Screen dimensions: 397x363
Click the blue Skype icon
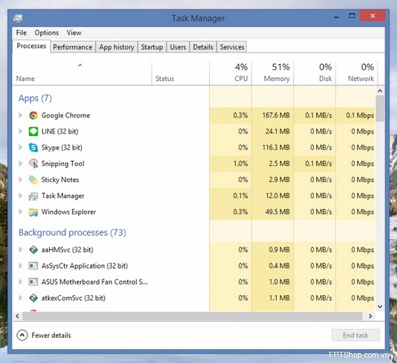coord(33,148)
